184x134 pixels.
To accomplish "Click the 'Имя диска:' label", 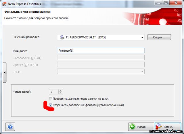I will 21,51.
